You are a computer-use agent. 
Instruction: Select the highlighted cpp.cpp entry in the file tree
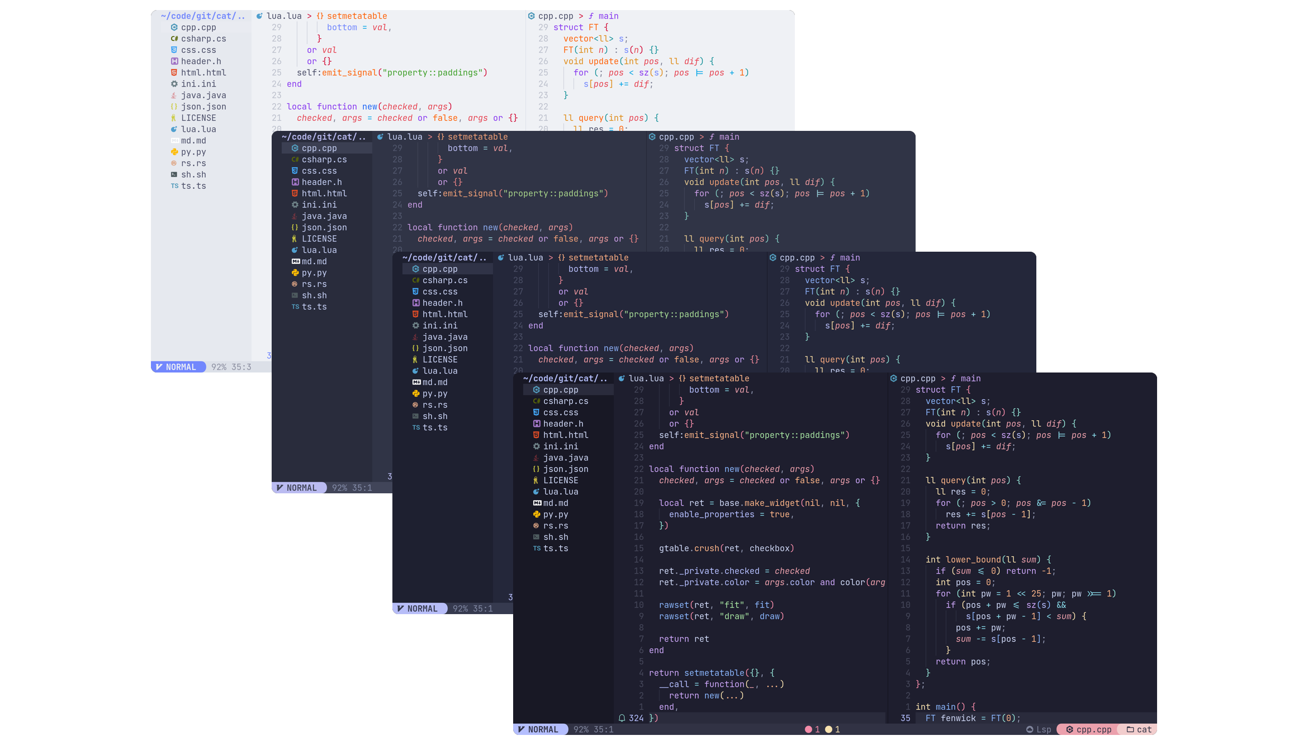561,390
